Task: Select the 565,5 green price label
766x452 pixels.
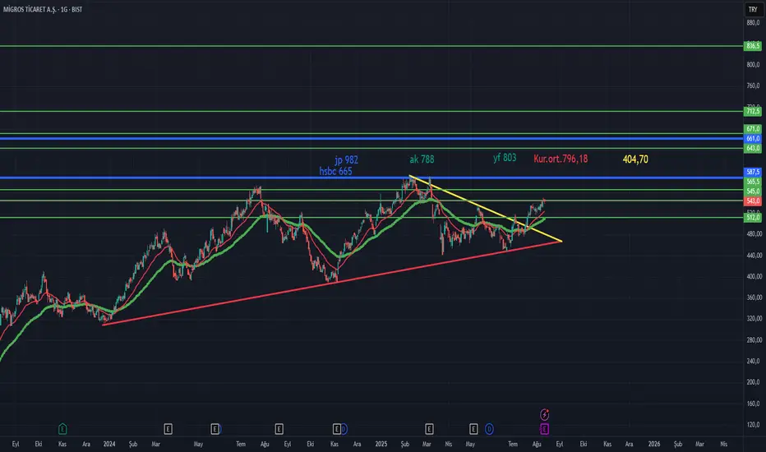Action: pos(752,182)
